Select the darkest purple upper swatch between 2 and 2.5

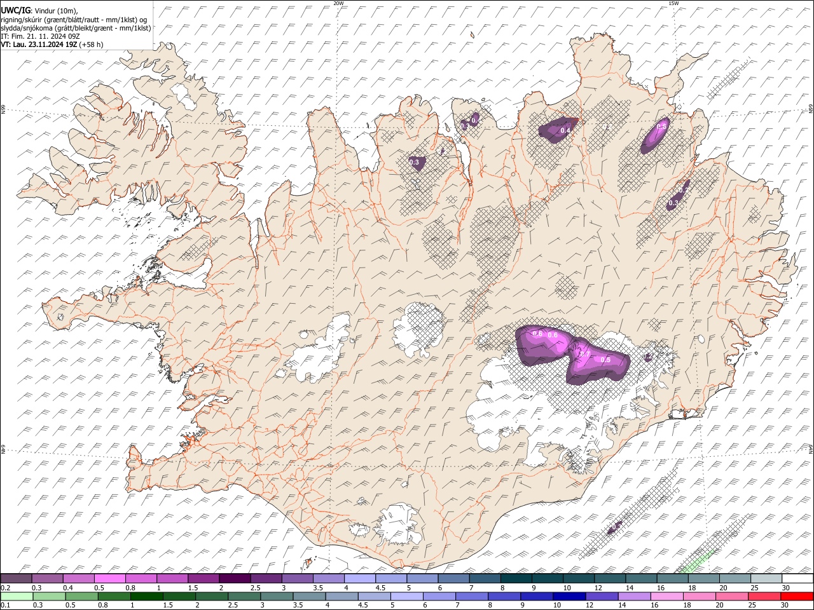235,578
